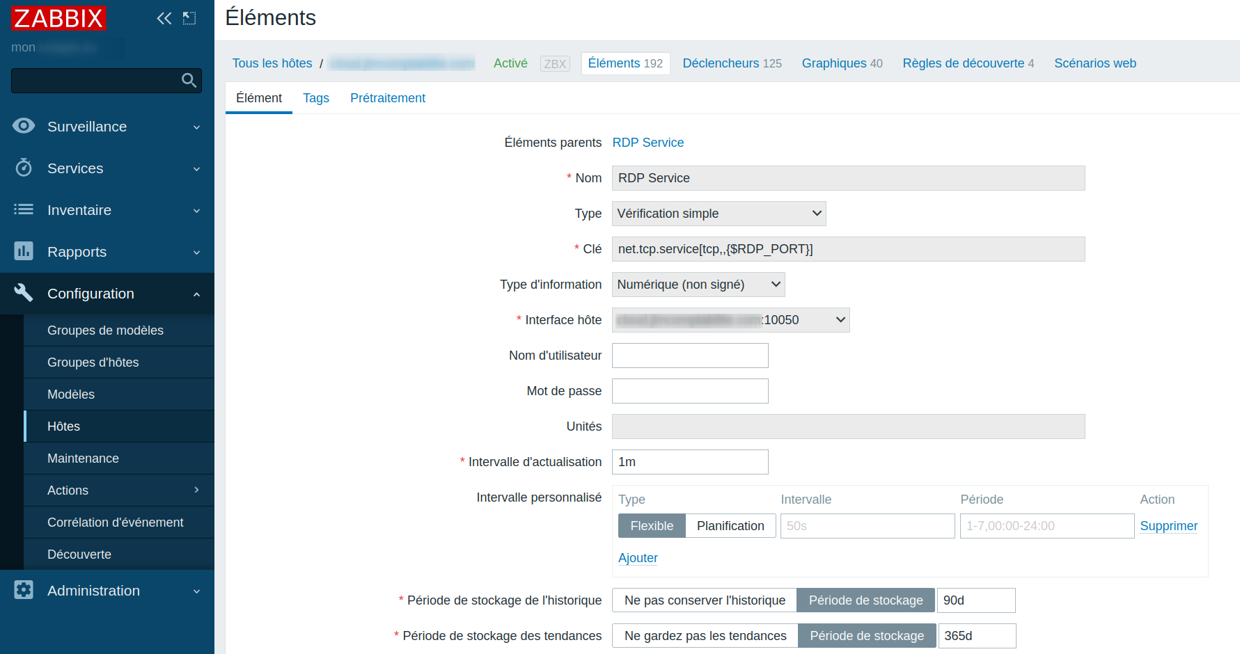Click the Services stopwatch icon
Screen dimensions: 1240x654
[x=24, y=168]
